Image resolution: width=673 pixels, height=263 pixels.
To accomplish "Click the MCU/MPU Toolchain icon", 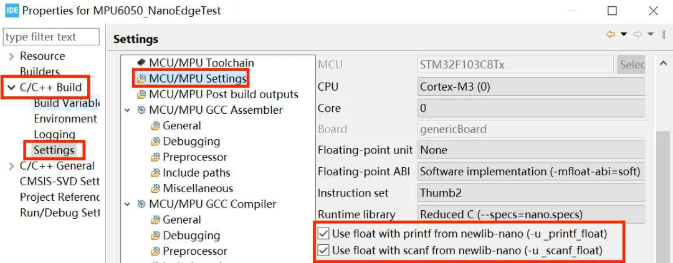I will 141,63.
